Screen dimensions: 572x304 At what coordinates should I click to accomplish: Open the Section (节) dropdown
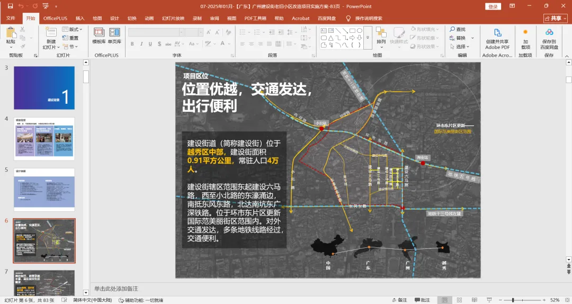click(70, 47)
